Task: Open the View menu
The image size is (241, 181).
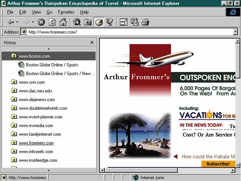Action: coord(36,12)
